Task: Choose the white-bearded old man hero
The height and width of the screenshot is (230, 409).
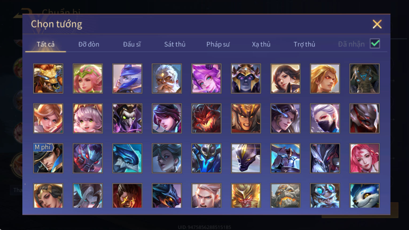Action: 167,79
